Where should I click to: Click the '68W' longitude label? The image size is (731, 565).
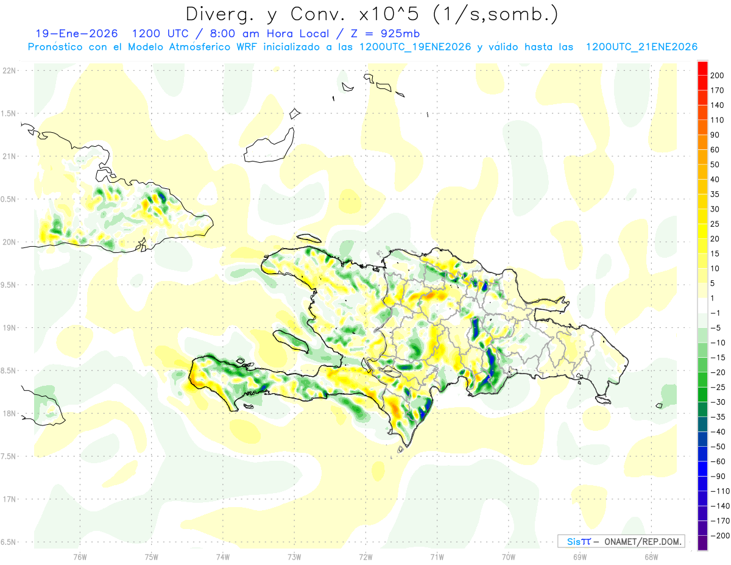point(651,557)
